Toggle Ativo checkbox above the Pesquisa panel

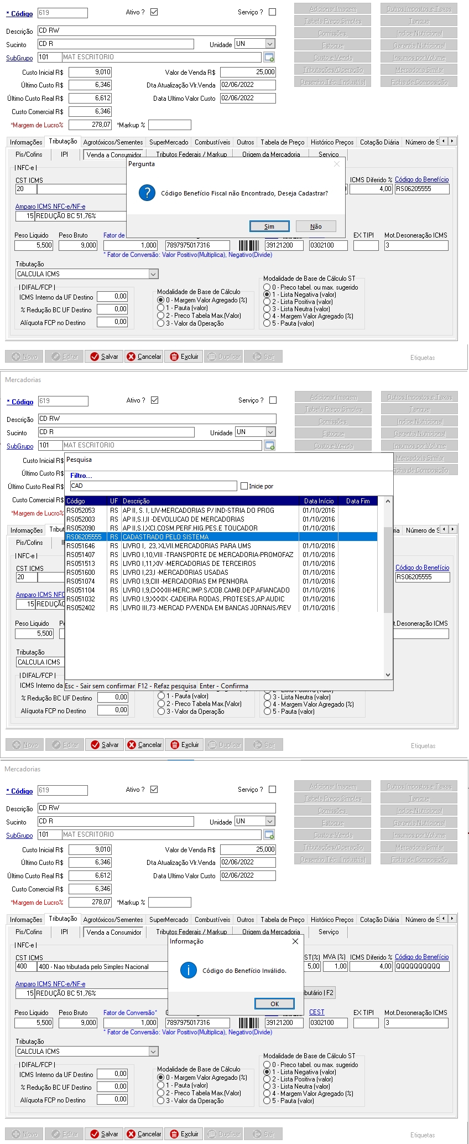click(x=155, y=400)
